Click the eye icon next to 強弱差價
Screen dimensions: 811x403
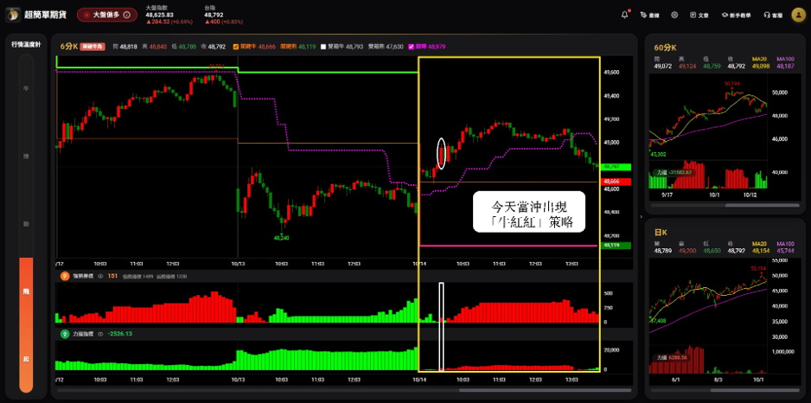click(x=101, y=276)
